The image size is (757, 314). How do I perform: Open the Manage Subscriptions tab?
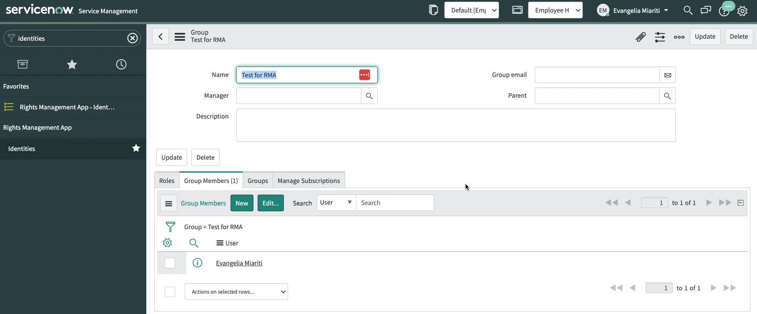[x=308, y=181]
